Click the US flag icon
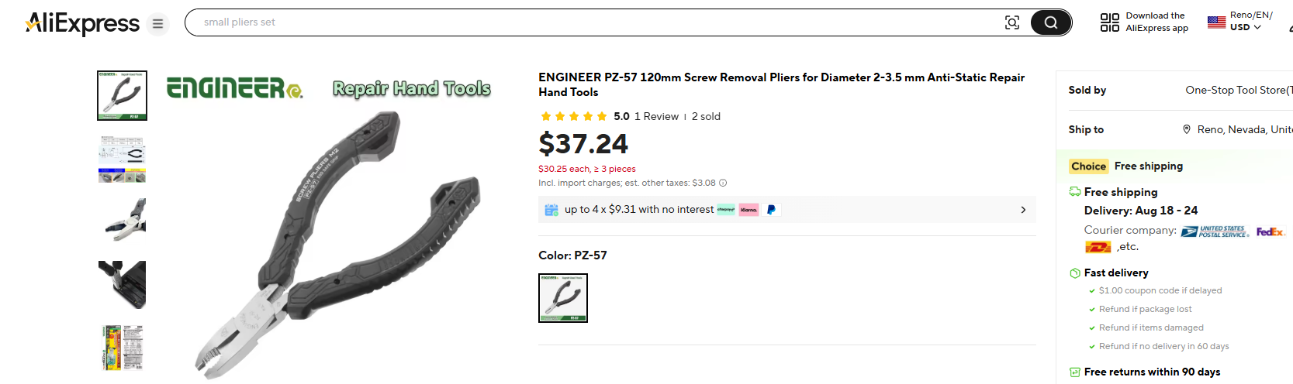Screen dimensions: 1293x384 1216,22
